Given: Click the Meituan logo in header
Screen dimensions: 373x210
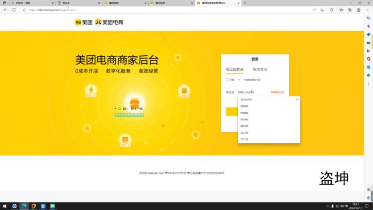Looking at the screenshot, I should (84, 22).
